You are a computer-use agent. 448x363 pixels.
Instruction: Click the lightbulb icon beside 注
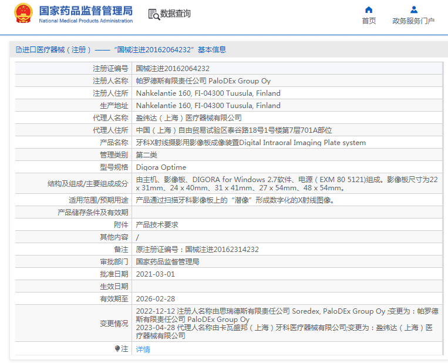pyautogui.click(x=117, y=348)
